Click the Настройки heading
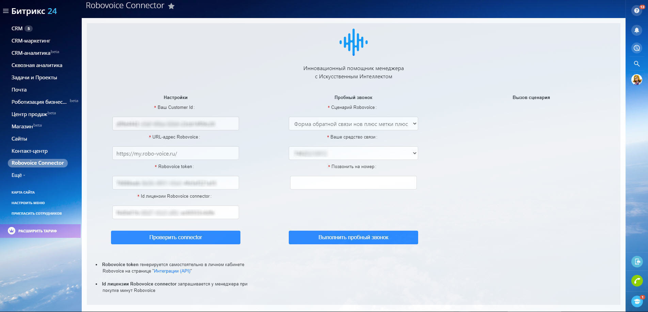Screen dimensions: 648x312 (176, 98)
